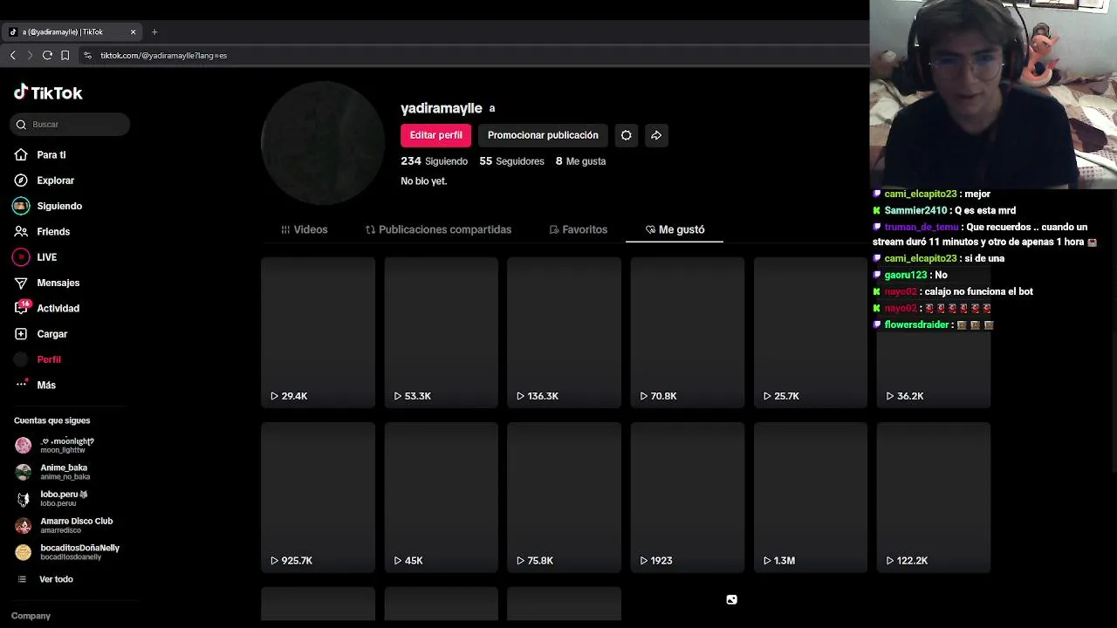Viewport: 1117px width, 628px height.
Task: Open the Siguiendo feed
Action: pyautogui.click(x=48, y=206)
